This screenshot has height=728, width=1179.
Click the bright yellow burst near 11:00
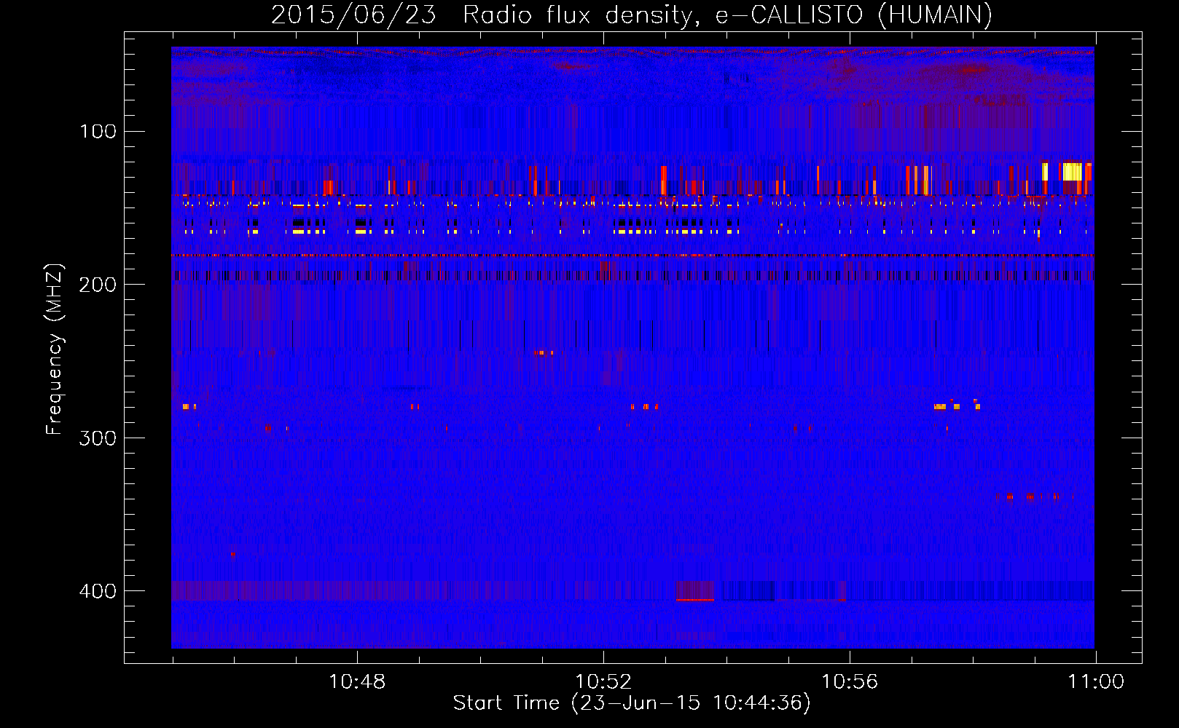[x=1072, y=172]
